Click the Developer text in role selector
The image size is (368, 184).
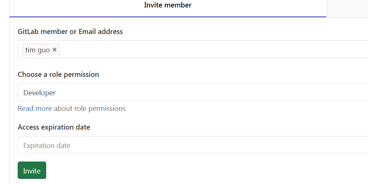tap(39, 93)
